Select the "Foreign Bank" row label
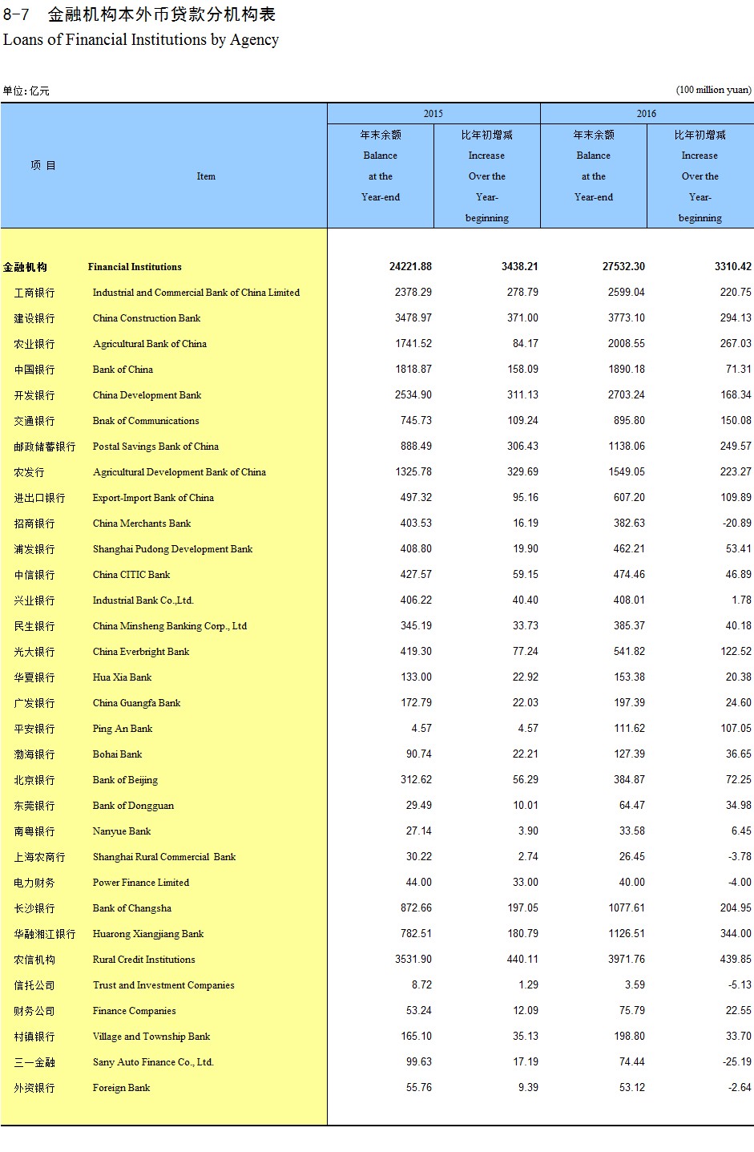This screenshot has width=754, height=1152. click(x=121, y=1088)
